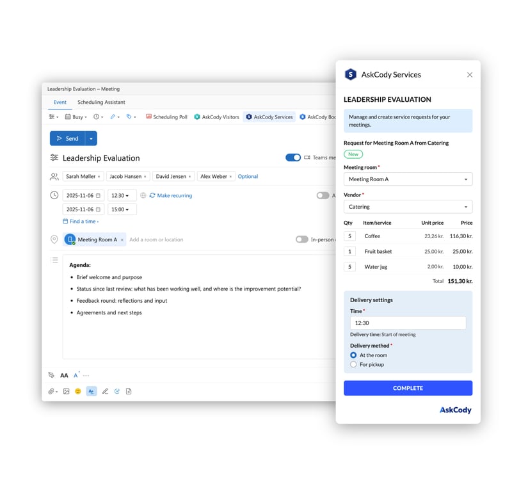The height and width of the screenshot is (484, 512).
Task: Open the tag categorize dropdown
Action: click(131, 117)
